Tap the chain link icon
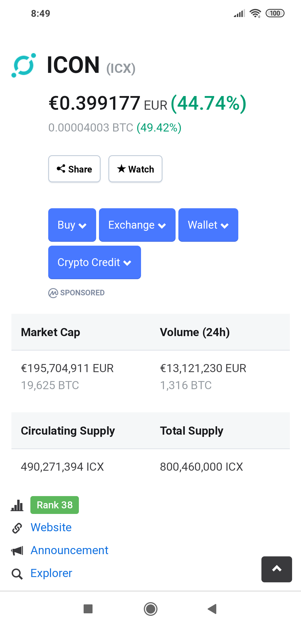Viewport: 301px width, 627px height. 17,528
